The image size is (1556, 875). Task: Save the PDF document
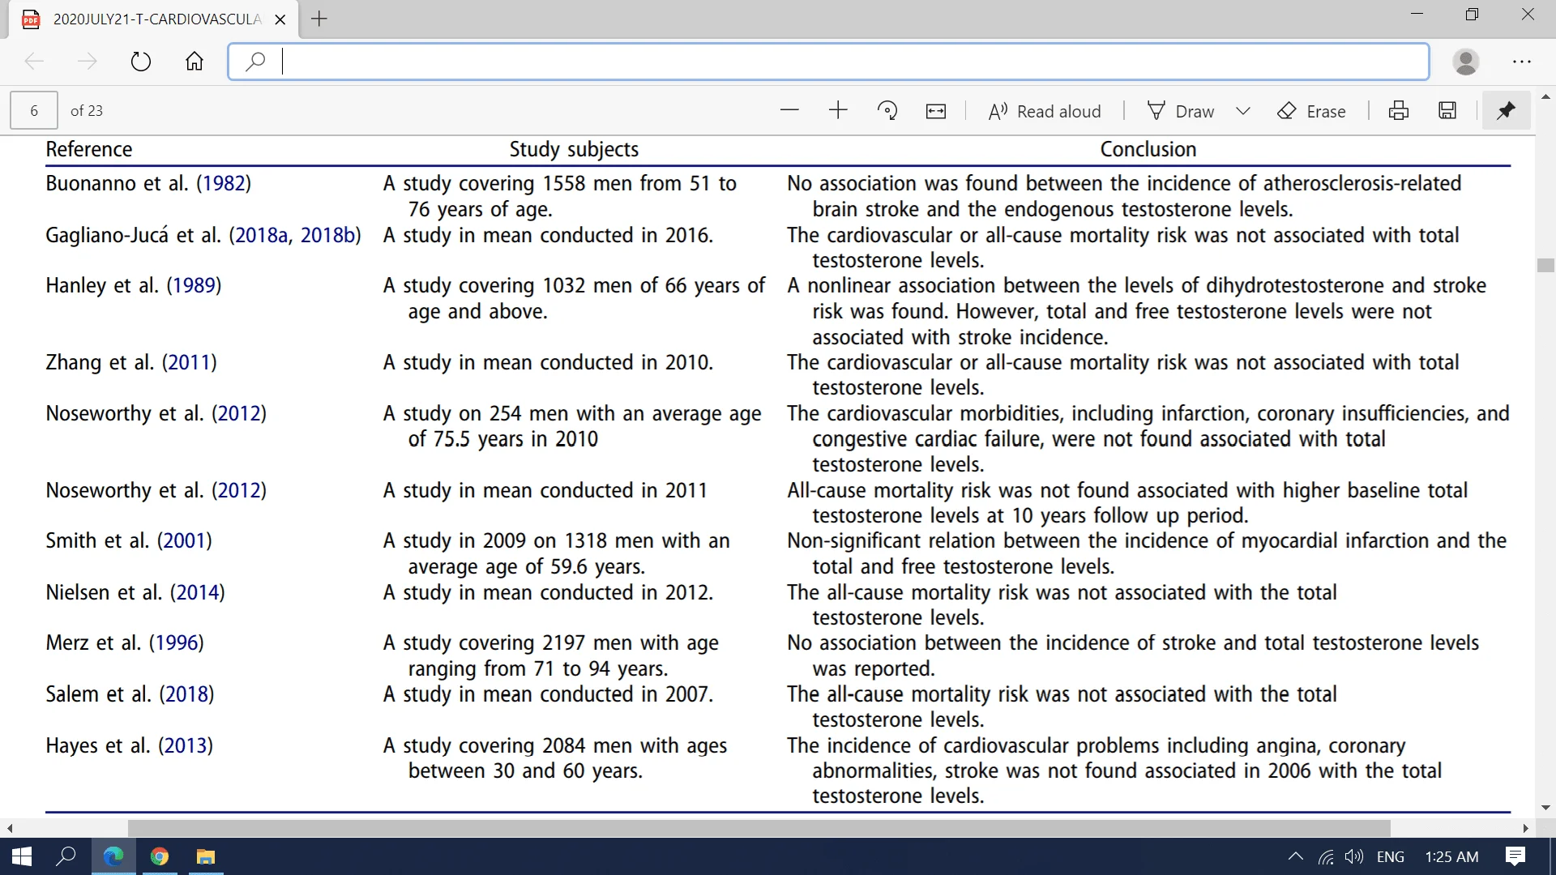1447,111
